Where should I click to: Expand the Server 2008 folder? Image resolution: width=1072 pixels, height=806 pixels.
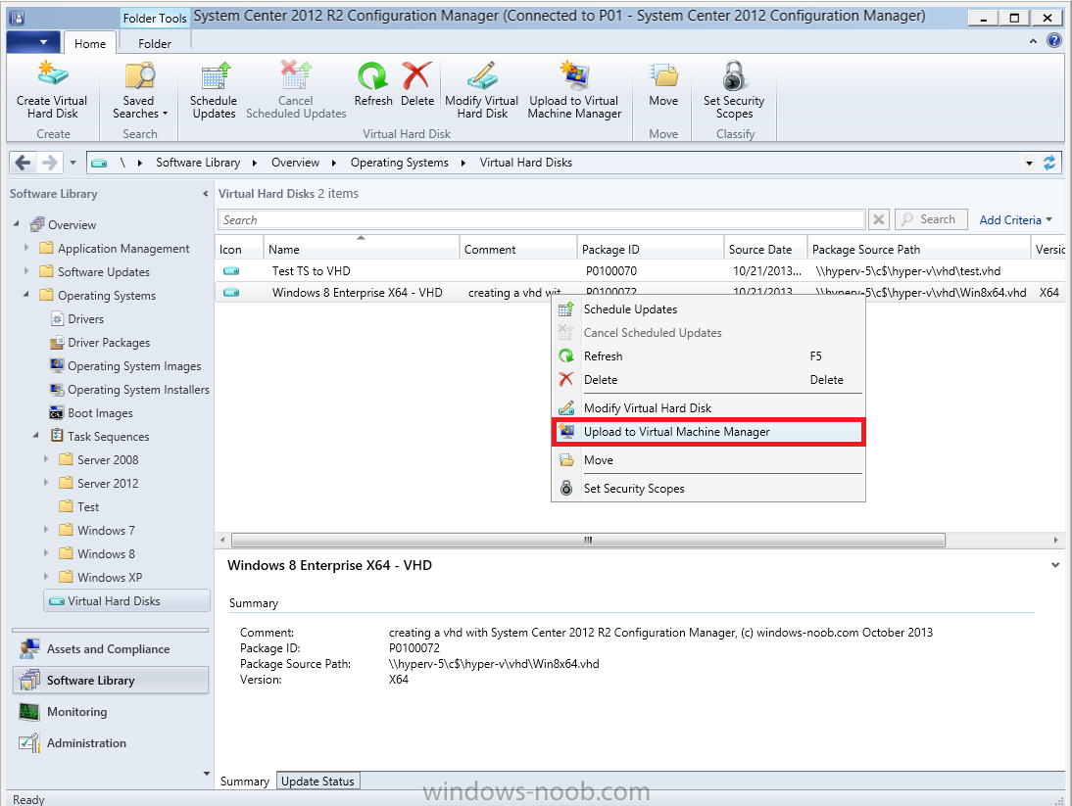pyautogui.click(x=46, y=459)
